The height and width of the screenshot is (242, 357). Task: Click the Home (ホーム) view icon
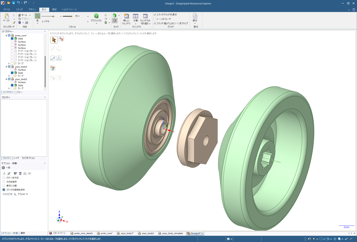(x=20, y=15)
